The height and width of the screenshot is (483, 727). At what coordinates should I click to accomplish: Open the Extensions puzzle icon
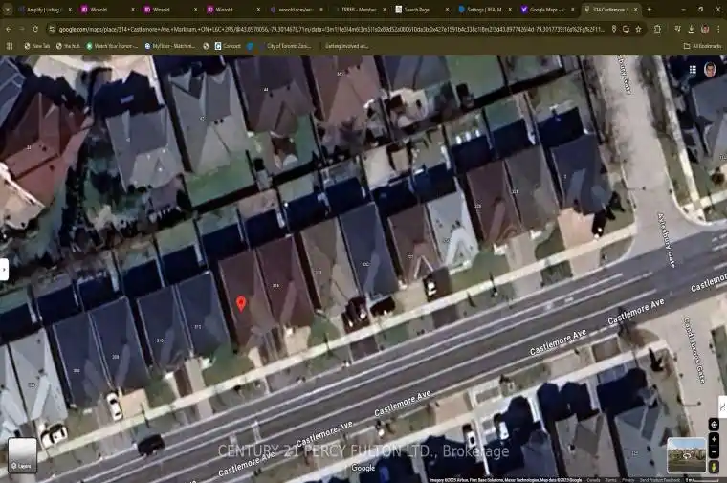tap(657, 30)
